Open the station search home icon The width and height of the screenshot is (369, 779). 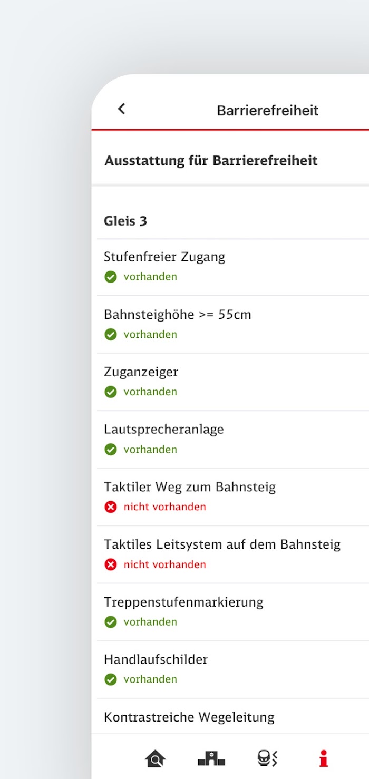click(155, 759)
